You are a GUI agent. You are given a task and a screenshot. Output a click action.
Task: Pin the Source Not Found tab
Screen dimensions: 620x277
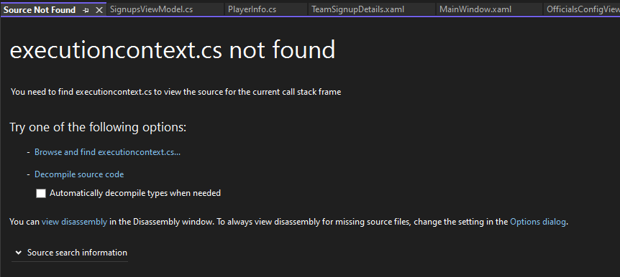click(x=86, y=10)
